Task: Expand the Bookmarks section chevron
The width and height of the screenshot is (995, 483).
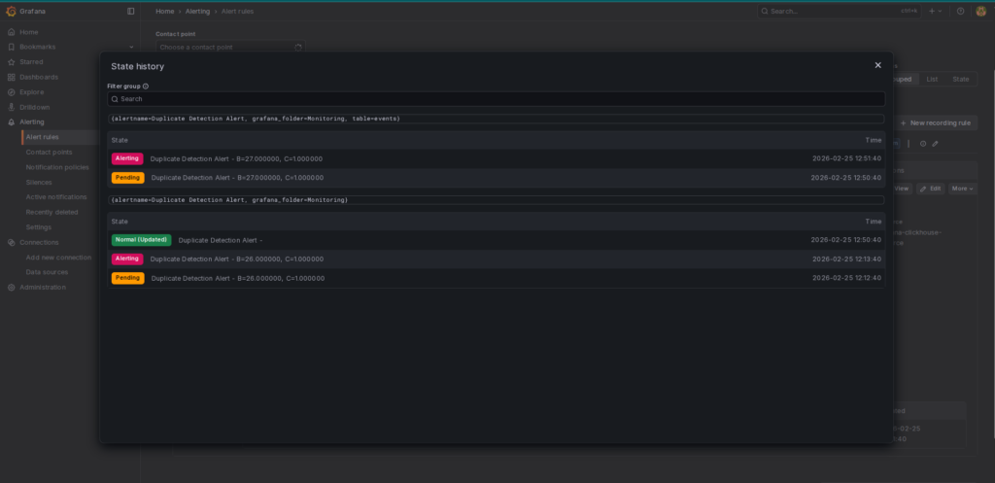Action: point(131,47)
